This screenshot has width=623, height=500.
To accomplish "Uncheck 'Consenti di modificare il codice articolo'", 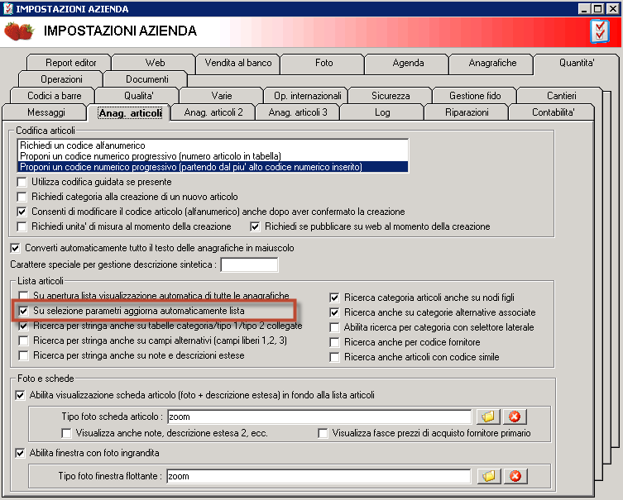I will [x=22, y=212].
